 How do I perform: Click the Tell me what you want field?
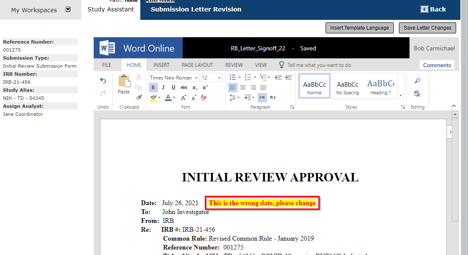tap(319, 65)
